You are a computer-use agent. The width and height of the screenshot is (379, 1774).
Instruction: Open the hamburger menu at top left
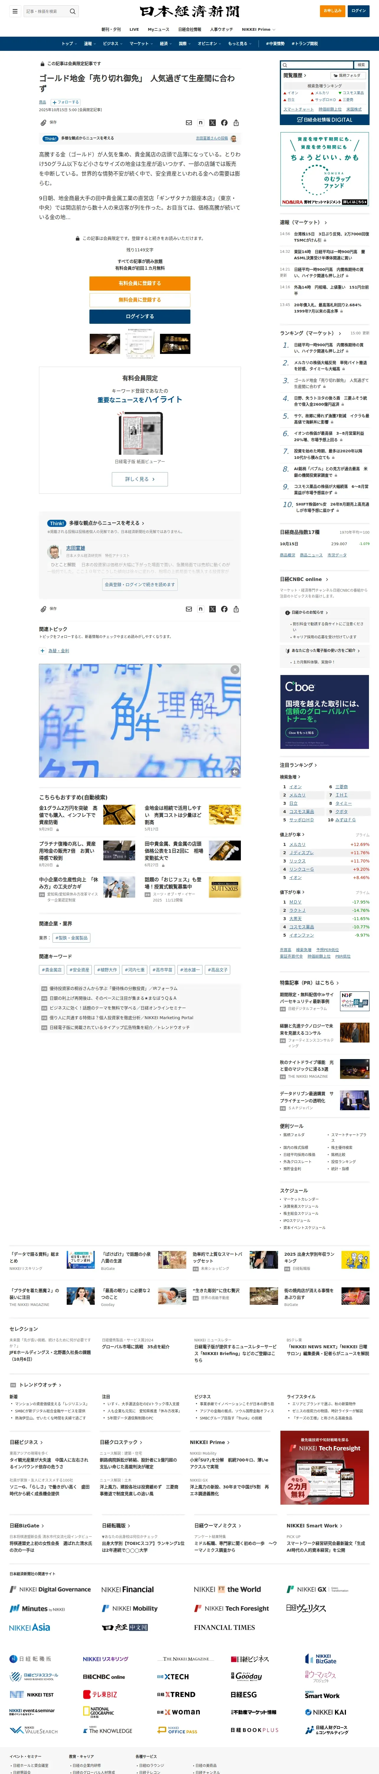click(14, 11)
